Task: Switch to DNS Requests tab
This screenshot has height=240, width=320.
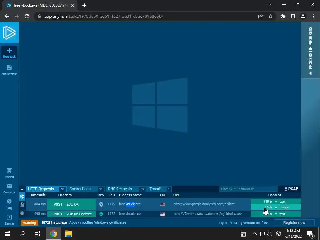Action: coord(126,189)
